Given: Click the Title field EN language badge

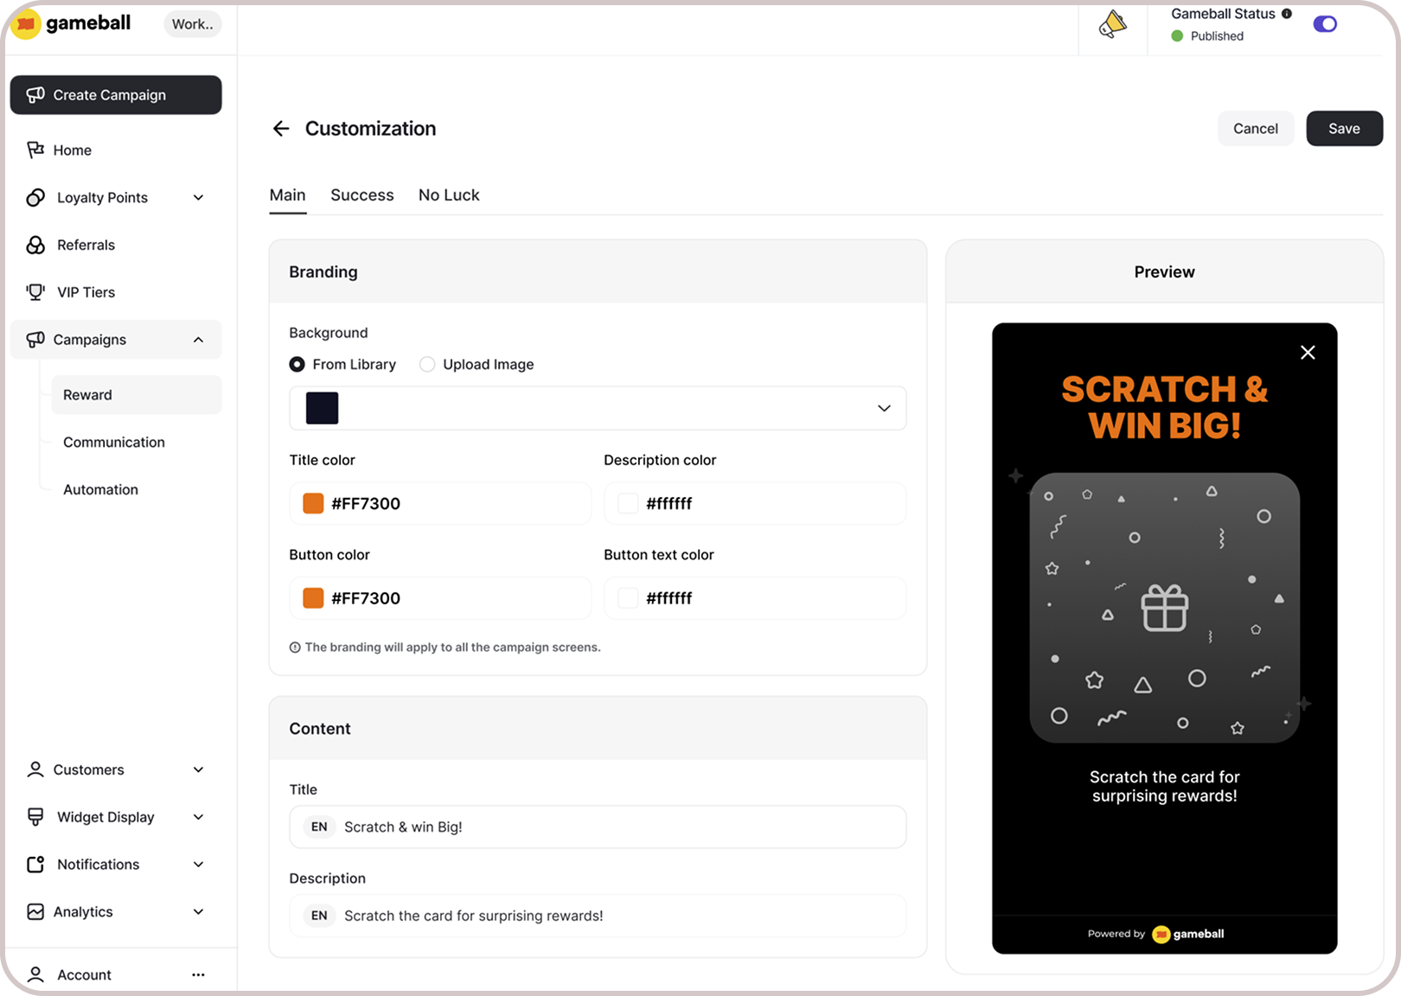Looking at the screenshot, I should click(x=319, y=827).
